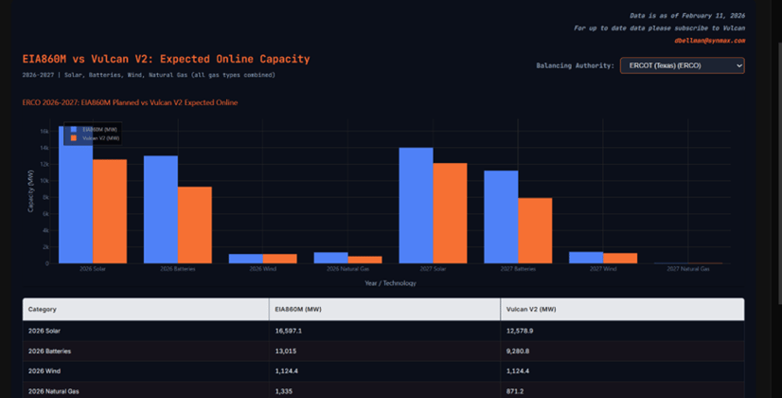Click the orange 2026 Solar Vulcan bar
The image size is (782, 398).
109,210
